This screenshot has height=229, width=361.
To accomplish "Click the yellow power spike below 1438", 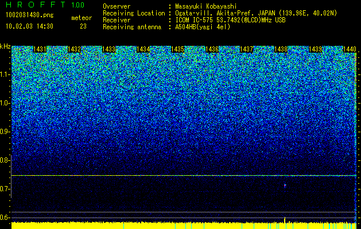I will pyautogui.click(x=285, y=220).
